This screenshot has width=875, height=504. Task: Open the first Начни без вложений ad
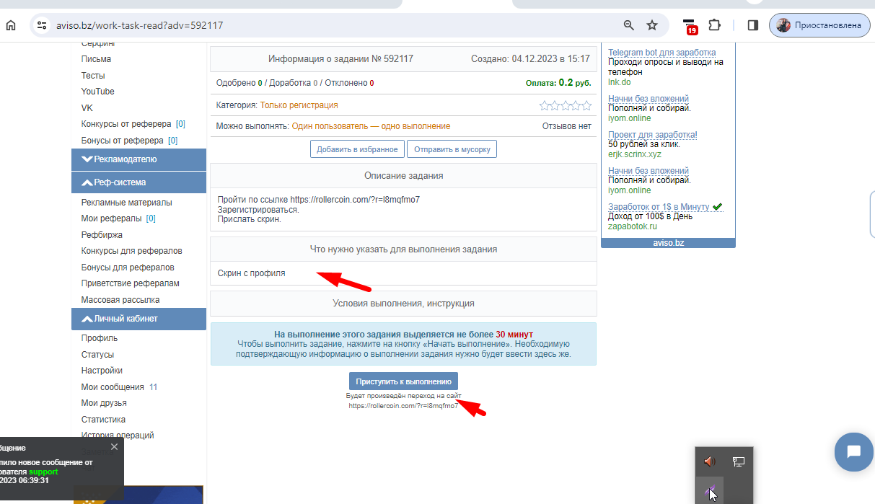pos(648,99)
